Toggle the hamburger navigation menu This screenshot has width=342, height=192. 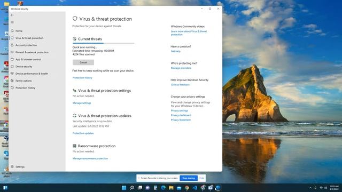12,22
